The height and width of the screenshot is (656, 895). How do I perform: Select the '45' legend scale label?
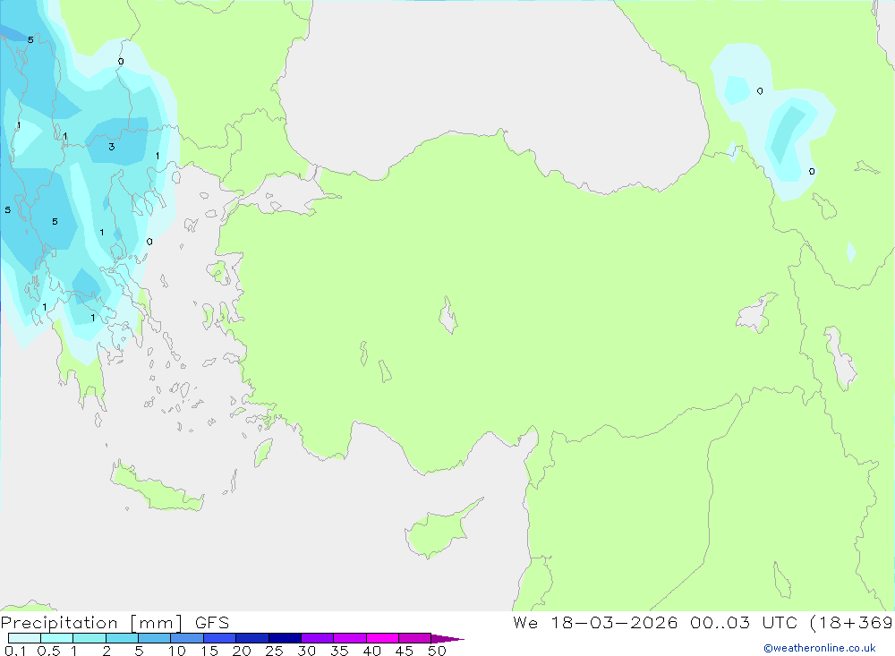click(x=405, y=651)
